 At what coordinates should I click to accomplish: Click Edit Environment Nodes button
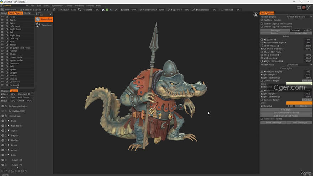pos(286,113)
